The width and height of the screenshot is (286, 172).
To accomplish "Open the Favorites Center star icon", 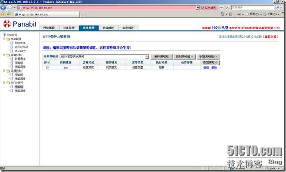I will click(x=3, y=14).
